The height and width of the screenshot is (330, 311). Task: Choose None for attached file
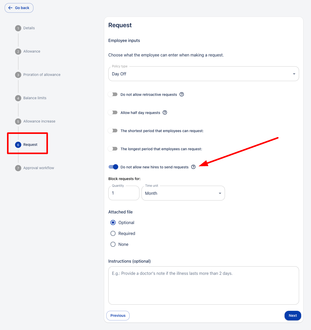tap(113, 244)
